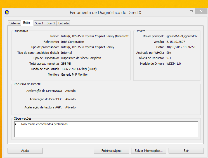Click the Tipo de processador value
This screenshot has width=208, height=158.
pyautogui.click(x=88, y=47)
